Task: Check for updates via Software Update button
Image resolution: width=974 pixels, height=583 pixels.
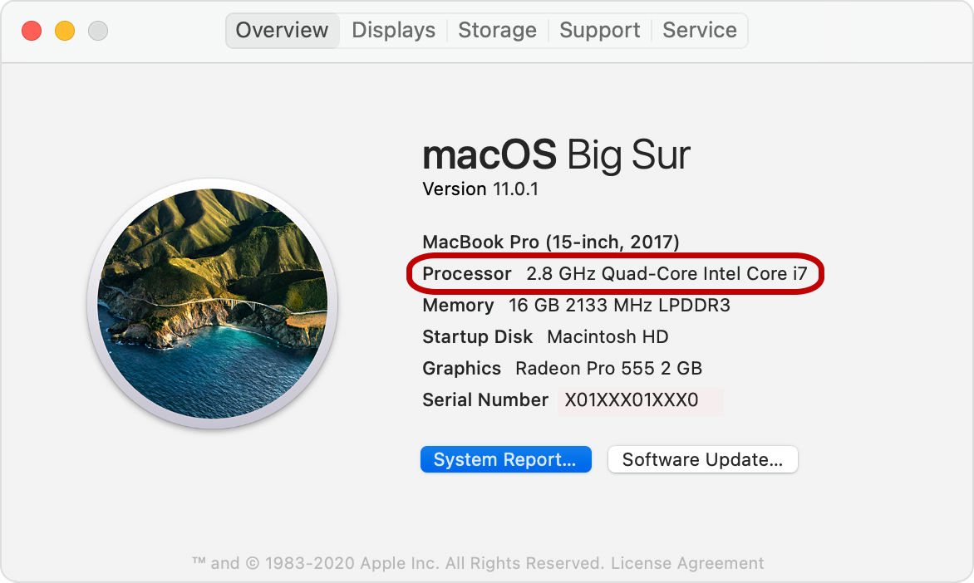Action: [x=702, y=459]
